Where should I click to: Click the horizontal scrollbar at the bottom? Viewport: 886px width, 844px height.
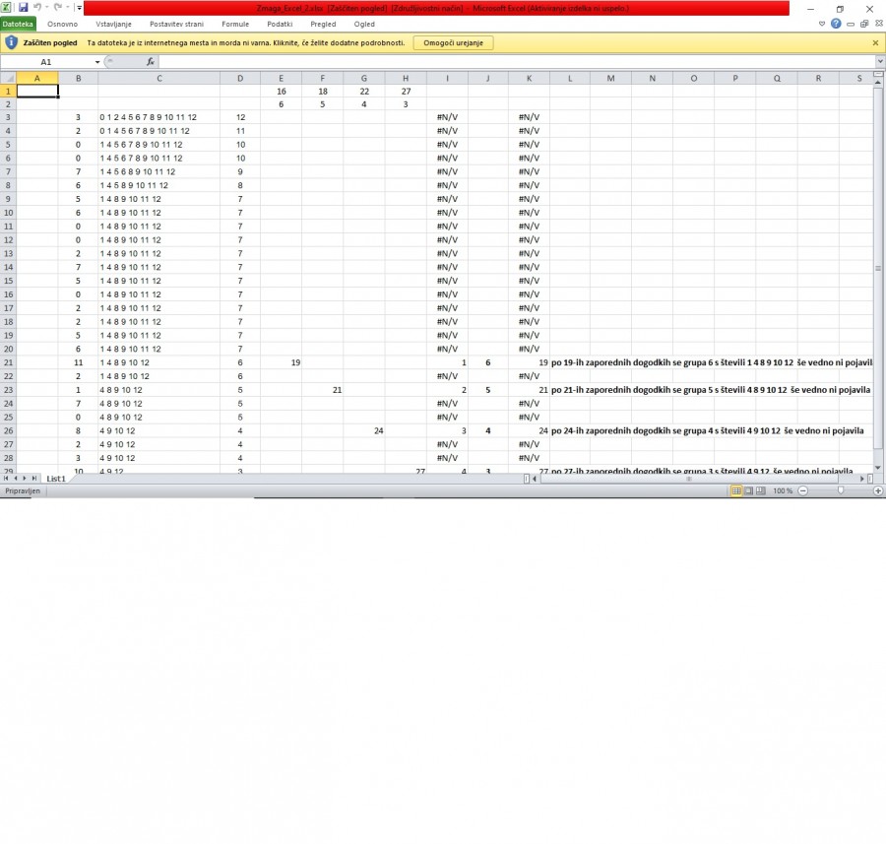689,479
